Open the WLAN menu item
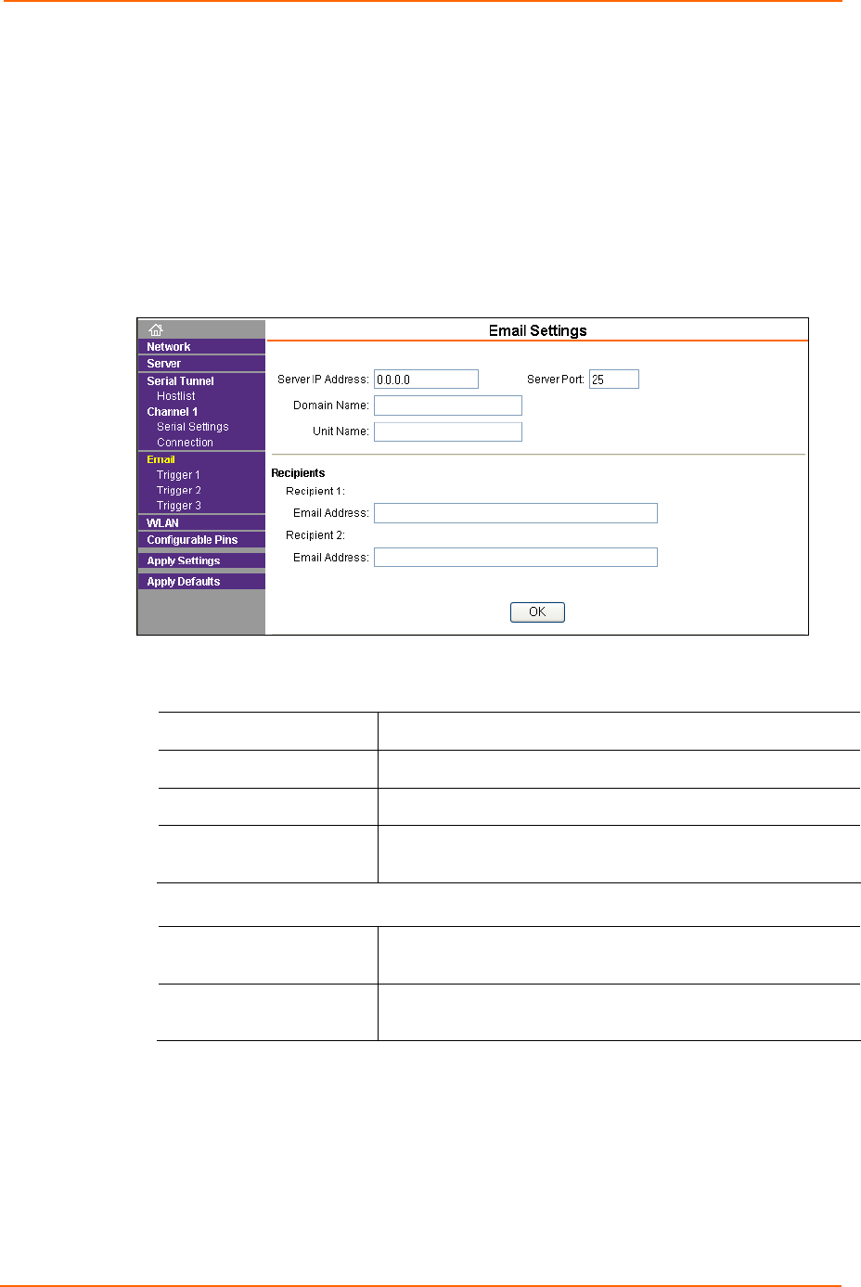This screenshot has height=1287, width=861. point(162,523)
